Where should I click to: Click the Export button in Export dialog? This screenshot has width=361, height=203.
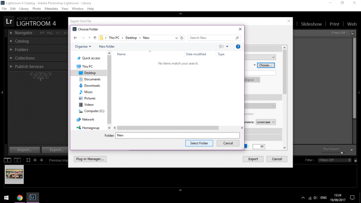(253, 159)
